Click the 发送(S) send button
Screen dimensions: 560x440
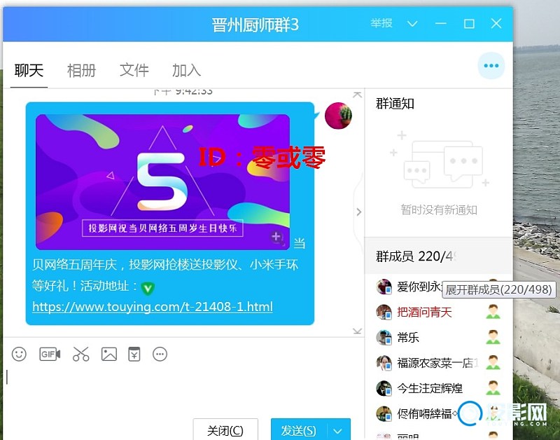(299, 430)
